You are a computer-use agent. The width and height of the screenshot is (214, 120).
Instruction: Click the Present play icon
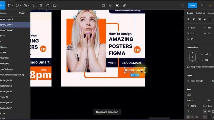(202, 5)
